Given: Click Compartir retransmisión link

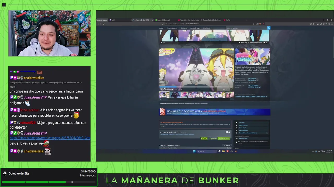Looking at the screenshot, I should click(255, 43).
